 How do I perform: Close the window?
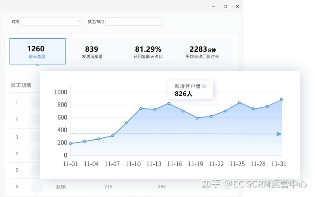237,6
